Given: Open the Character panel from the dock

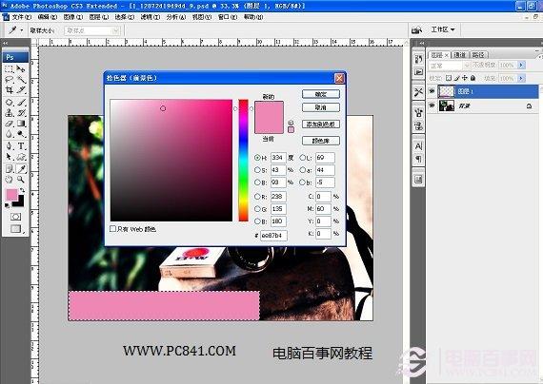Looking at the screenshot, I should pyautogui.click(x=418, y=146).
